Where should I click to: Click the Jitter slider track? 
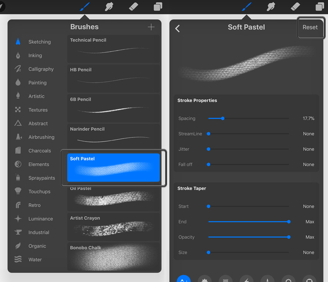[249, 149]
